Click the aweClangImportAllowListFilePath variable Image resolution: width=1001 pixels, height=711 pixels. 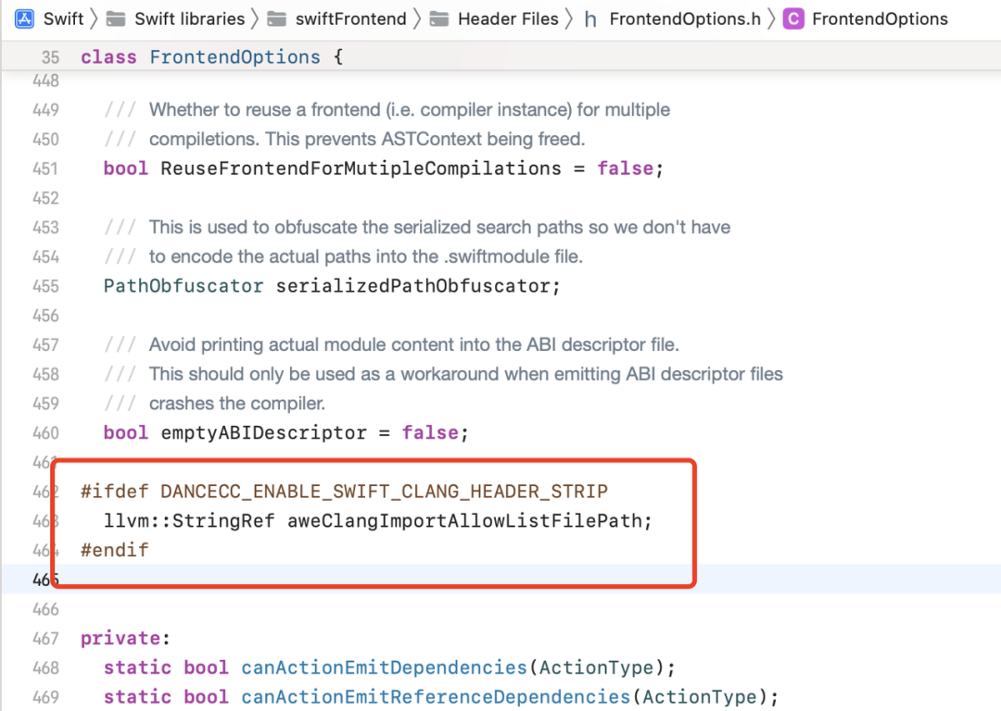[x=464, y=520]
